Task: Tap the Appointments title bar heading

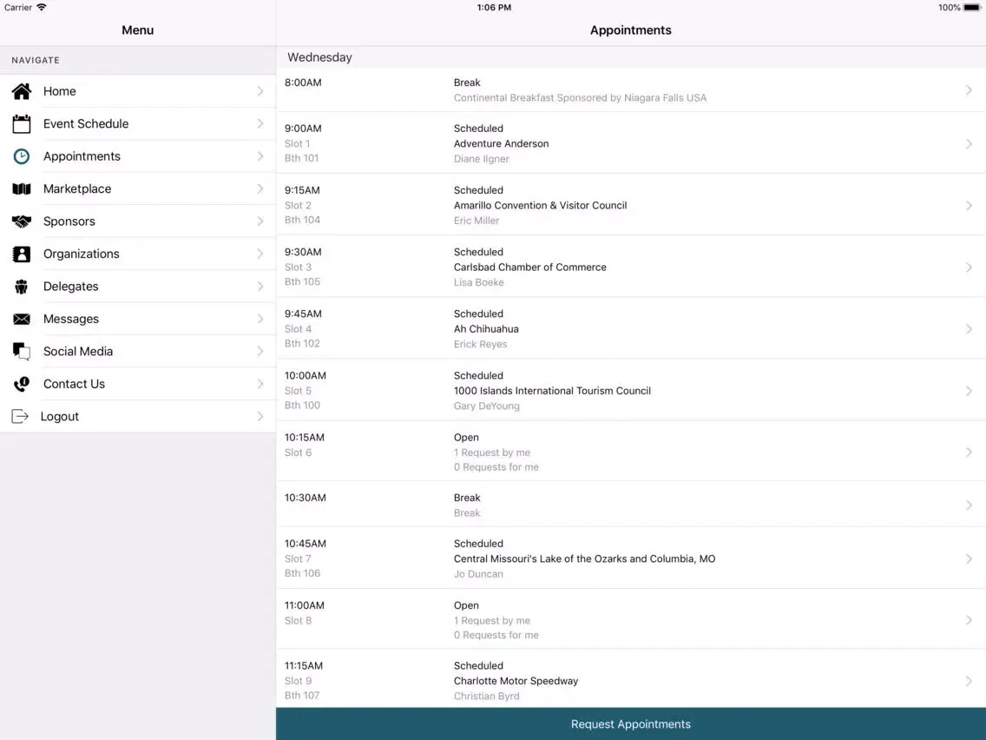Action: pyautogui.click(x=631, y=30)
